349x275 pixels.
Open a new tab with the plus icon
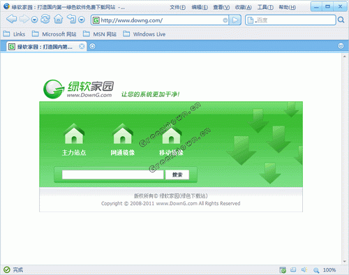coord(92,46)
